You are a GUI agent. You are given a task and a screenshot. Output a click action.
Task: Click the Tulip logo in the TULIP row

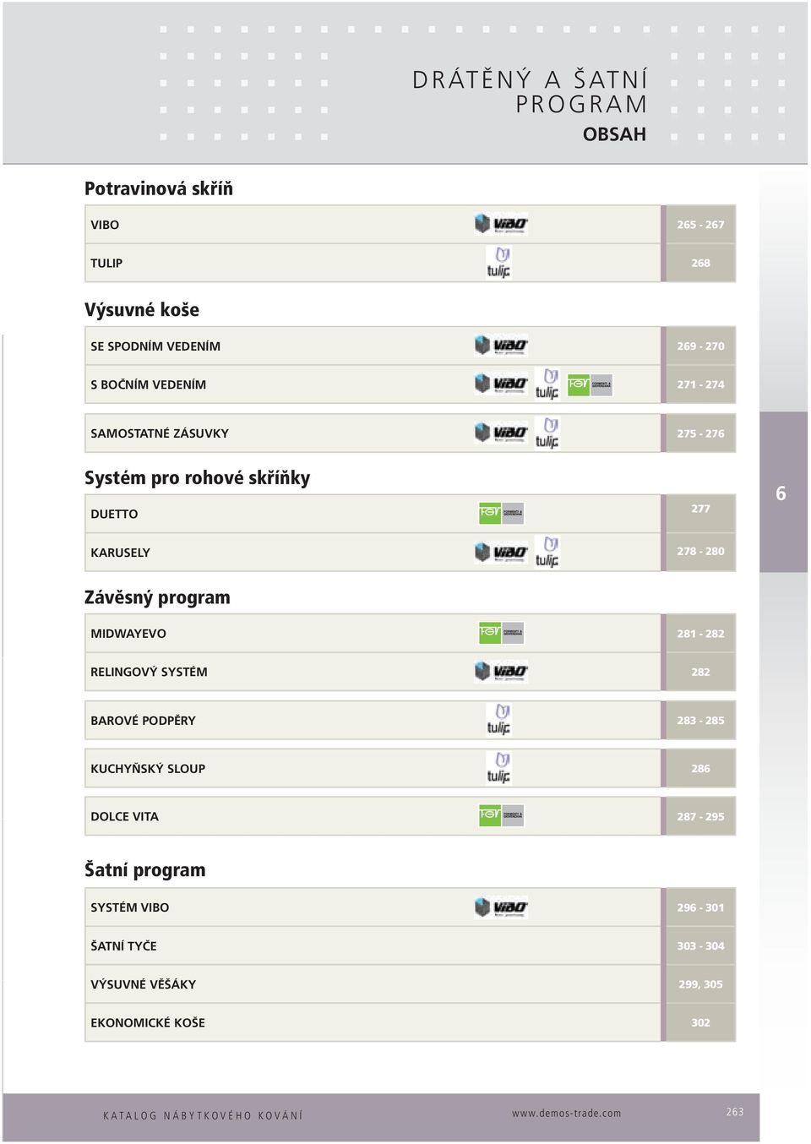click(x=498, y=263)
